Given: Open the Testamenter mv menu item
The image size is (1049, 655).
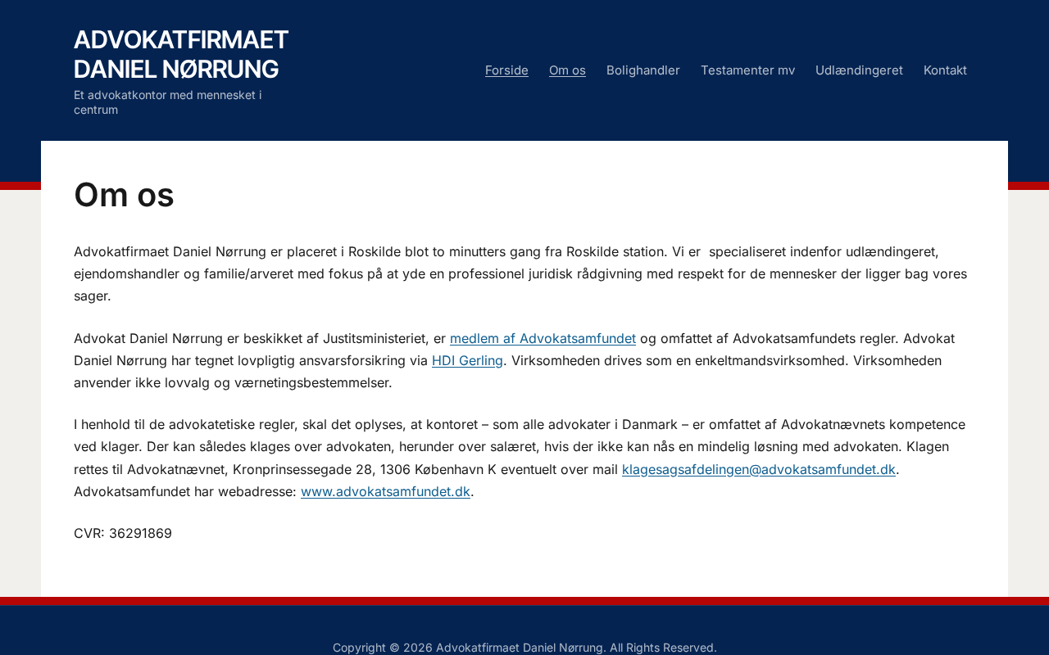Looking at the screenshot, I should pyautogui.click(x=747, y=70).
